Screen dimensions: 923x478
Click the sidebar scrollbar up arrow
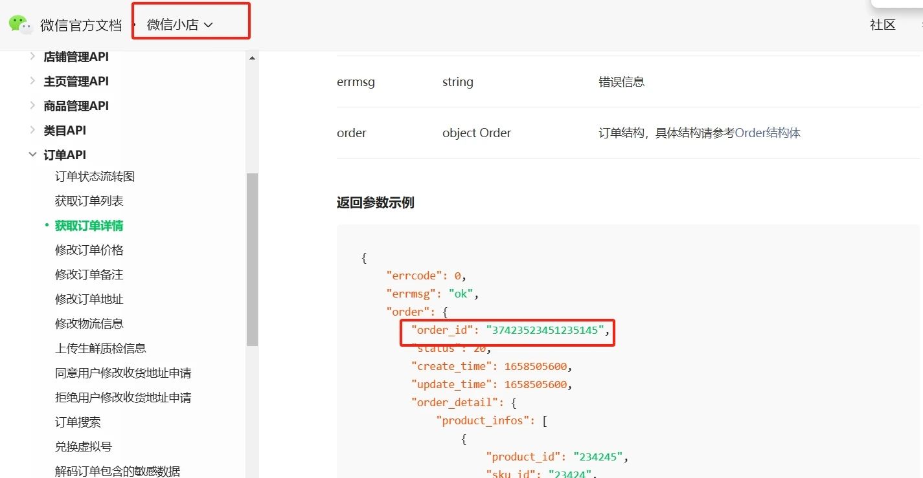(x=252, y=58)
